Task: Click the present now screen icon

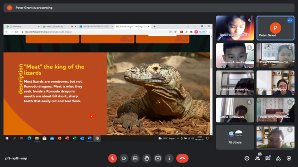Action: [x=158, y=158]
